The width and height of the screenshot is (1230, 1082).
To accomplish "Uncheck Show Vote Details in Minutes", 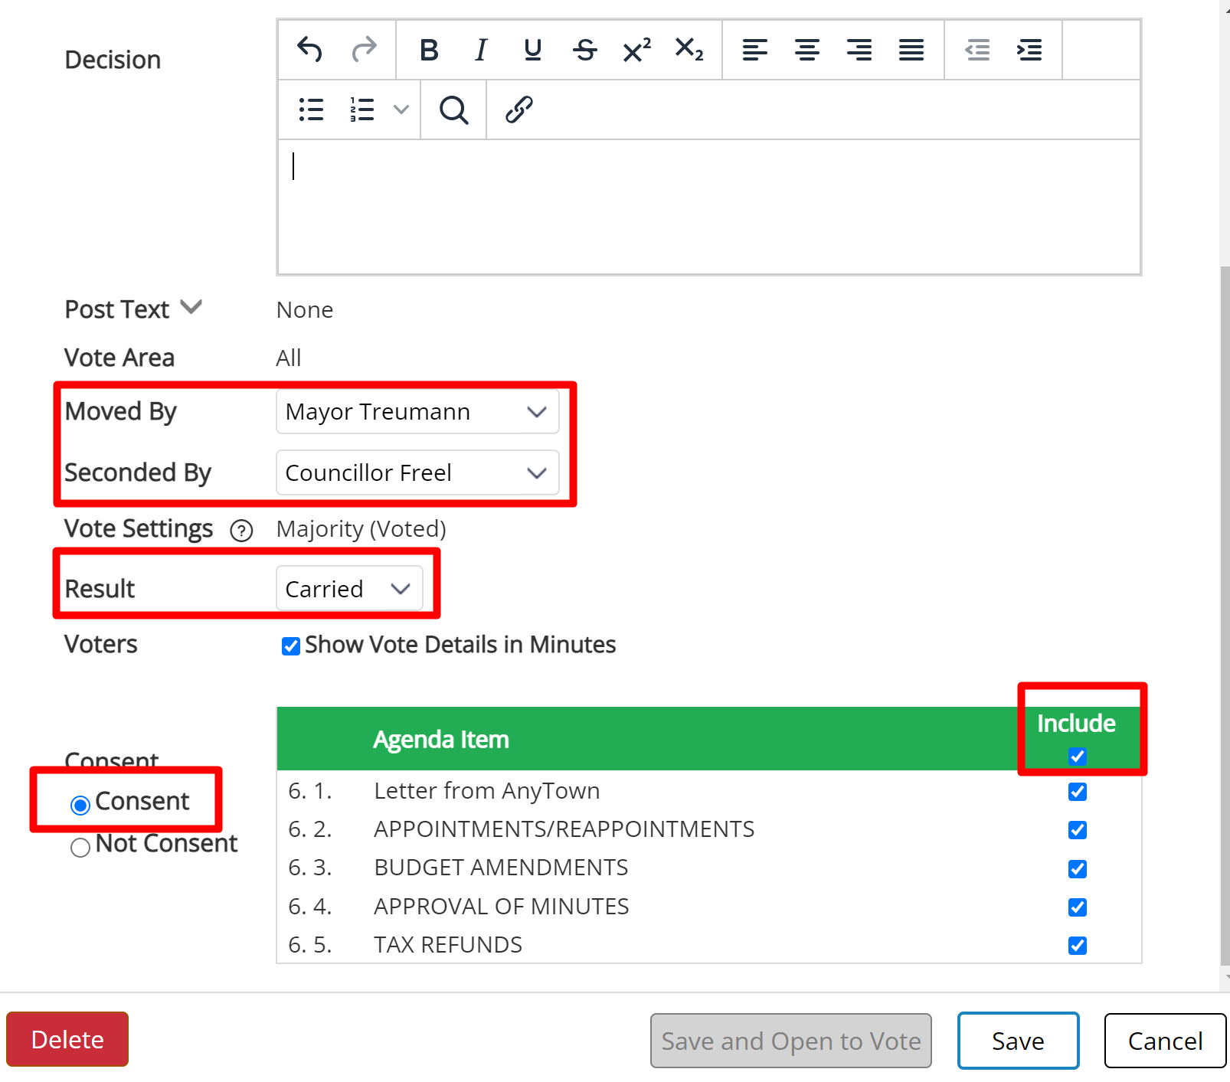I will (x=291, y=646).
